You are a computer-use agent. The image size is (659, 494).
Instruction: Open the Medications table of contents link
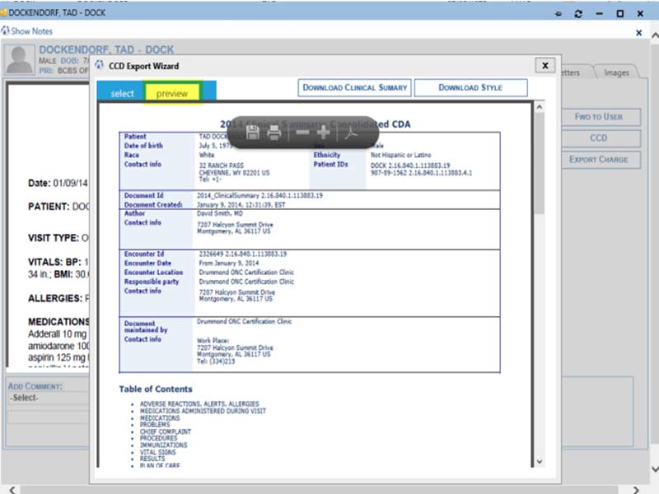(x=160, y=418)
